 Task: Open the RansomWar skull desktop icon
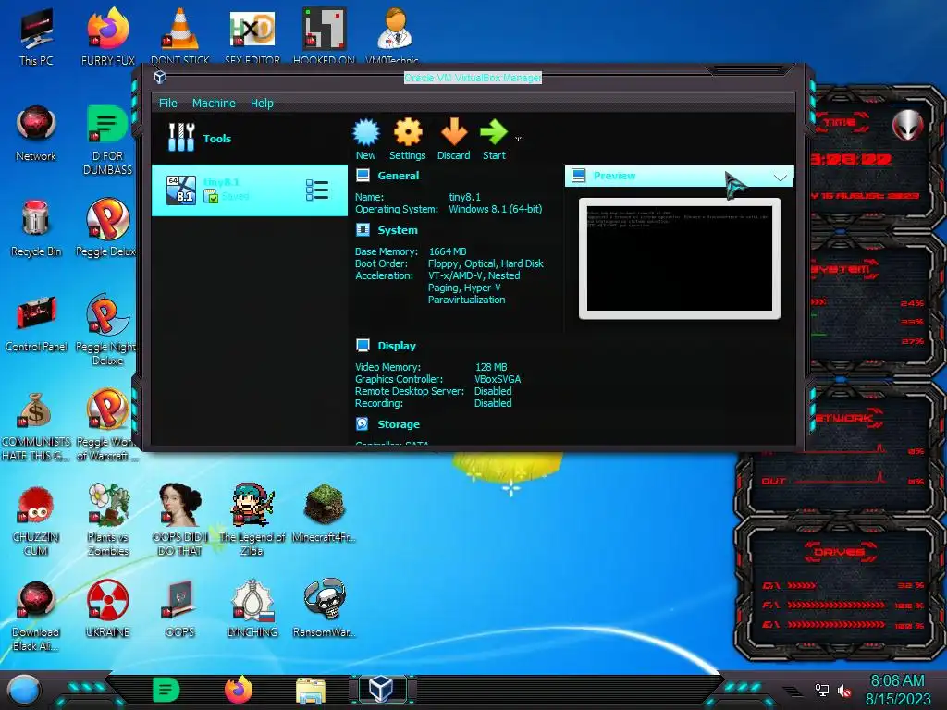[x=325, y=608]
